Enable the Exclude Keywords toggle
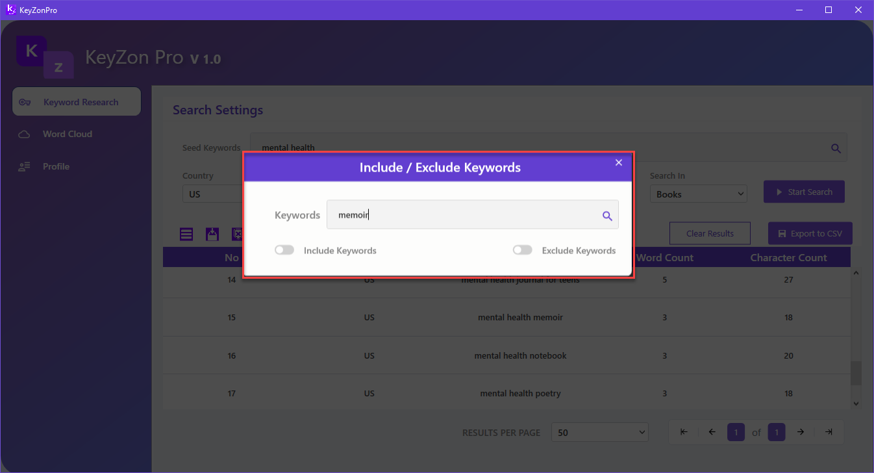 [x=522, y=250]
